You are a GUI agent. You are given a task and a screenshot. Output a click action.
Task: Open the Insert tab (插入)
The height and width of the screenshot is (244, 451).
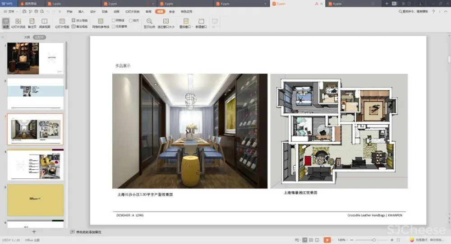[81, 12]
